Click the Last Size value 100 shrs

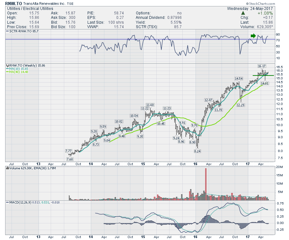(116, 22)
